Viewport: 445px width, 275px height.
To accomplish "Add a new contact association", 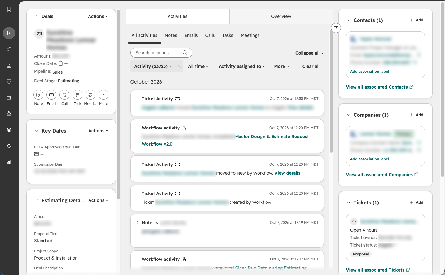I will pyautogui.click(x=416, y=20).
